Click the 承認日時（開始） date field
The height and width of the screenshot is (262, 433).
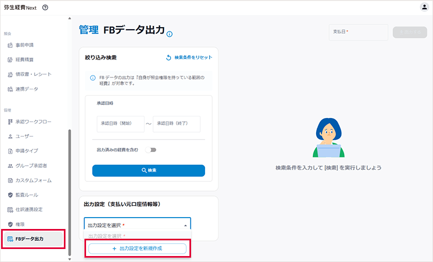point(120,124)
